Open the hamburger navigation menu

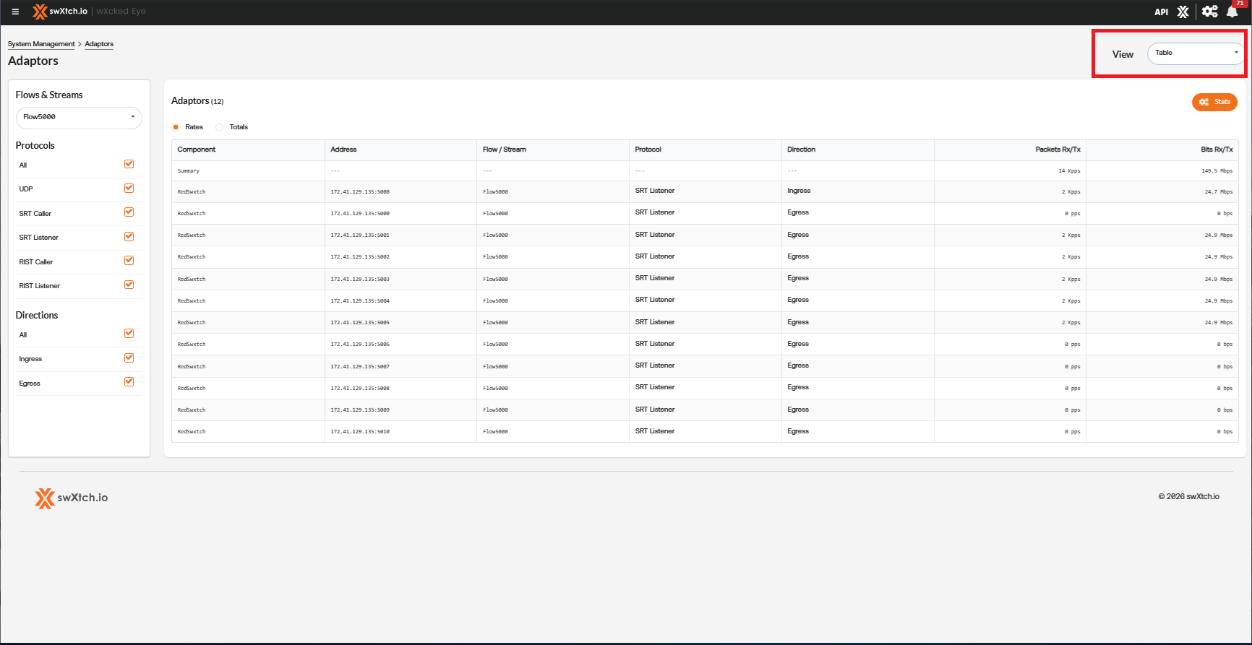[x=15, y=12]
